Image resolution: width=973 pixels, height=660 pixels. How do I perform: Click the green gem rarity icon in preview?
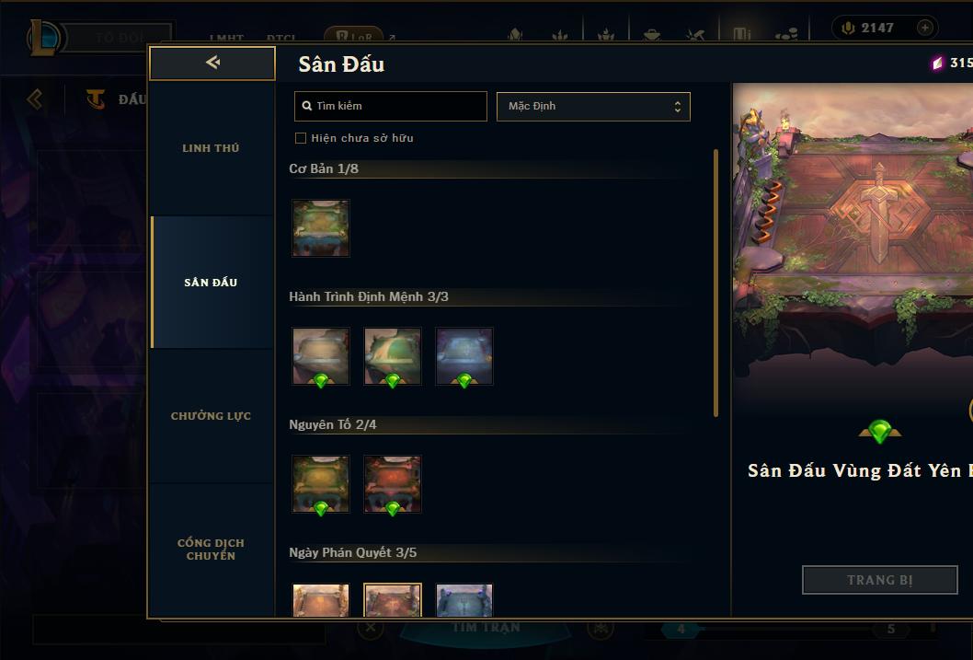coord(880,431)
